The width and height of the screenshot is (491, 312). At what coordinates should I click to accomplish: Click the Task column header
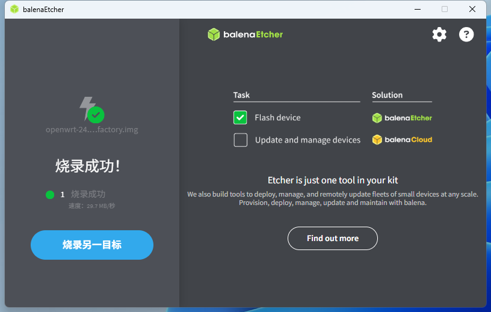[241, 95]
